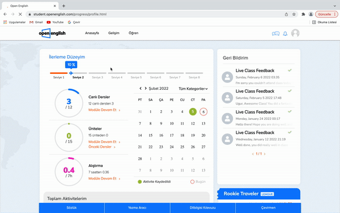Open the Dilbilgisi Kılavuzu tab

[202, 208]
